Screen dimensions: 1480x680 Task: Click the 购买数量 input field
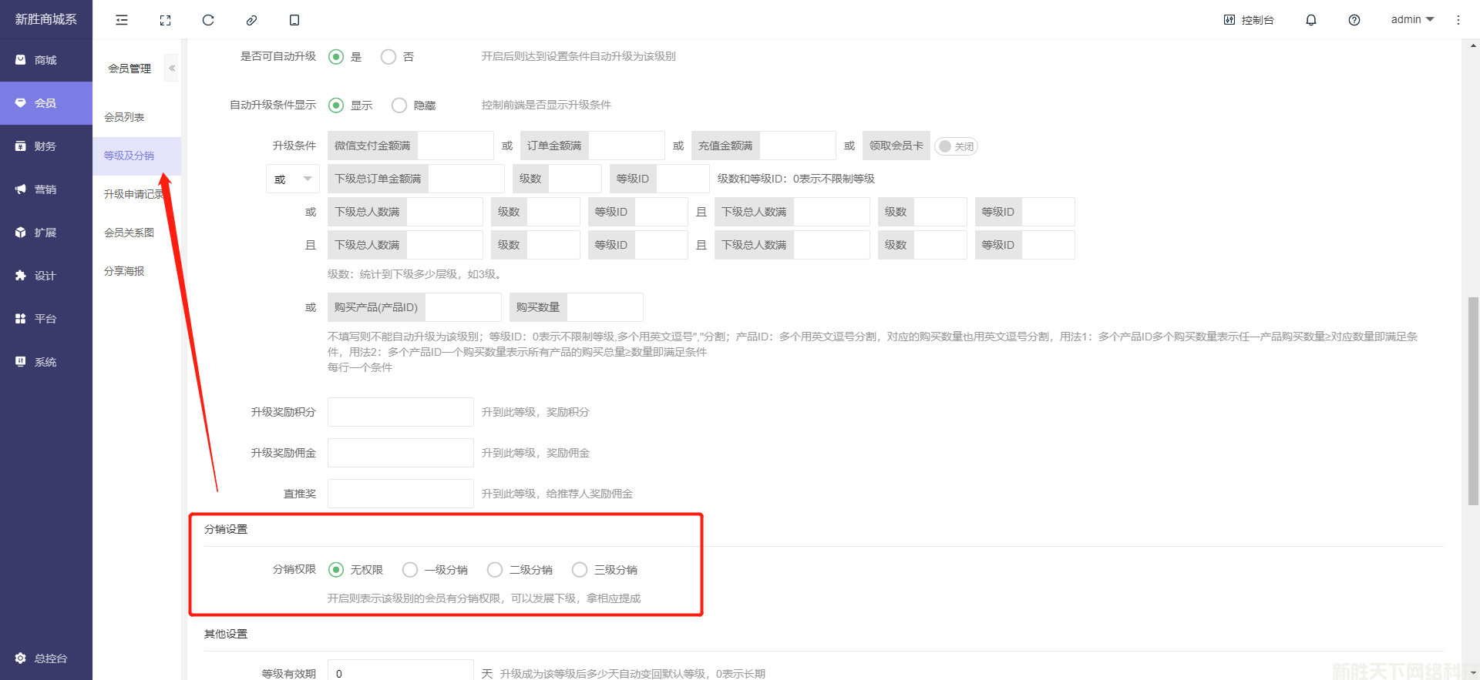click(604, 307)
